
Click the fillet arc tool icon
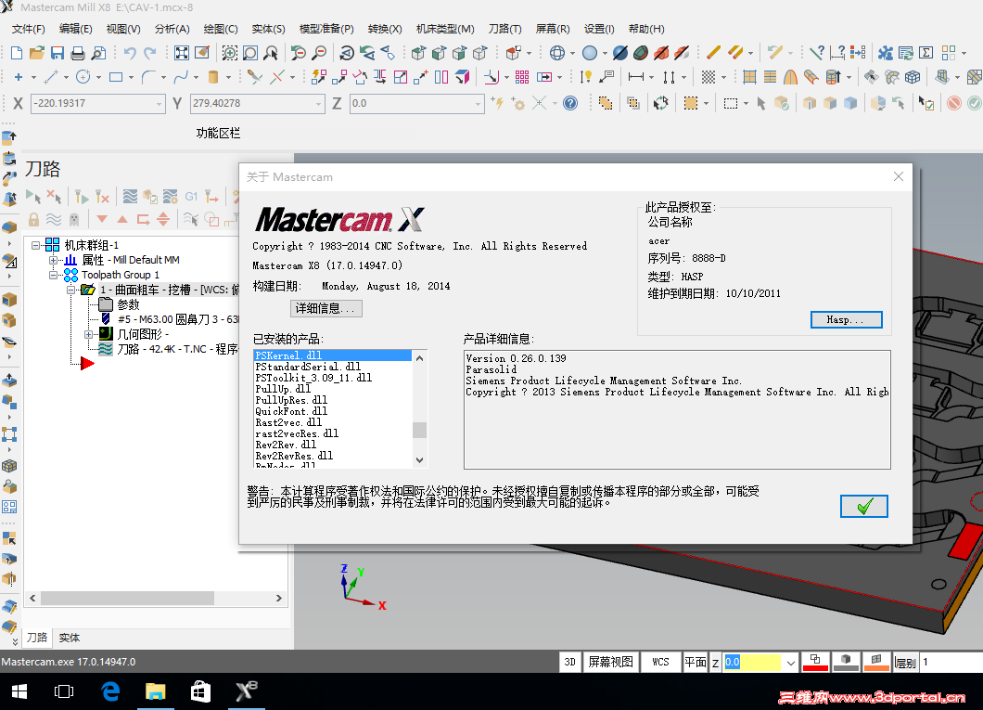tap(148, 77)
